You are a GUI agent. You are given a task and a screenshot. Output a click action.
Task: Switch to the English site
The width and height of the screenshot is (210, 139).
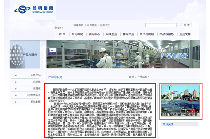click(x=59, y=28)
